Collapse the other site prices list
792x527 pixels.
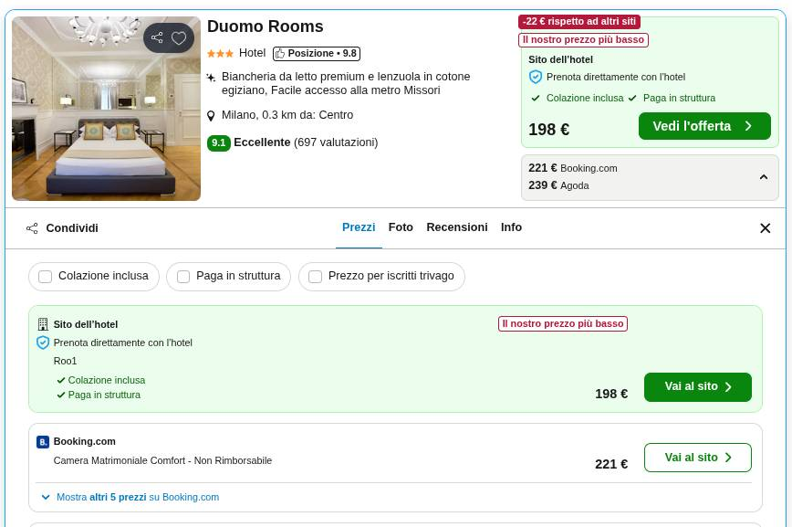tap(764, 177)
